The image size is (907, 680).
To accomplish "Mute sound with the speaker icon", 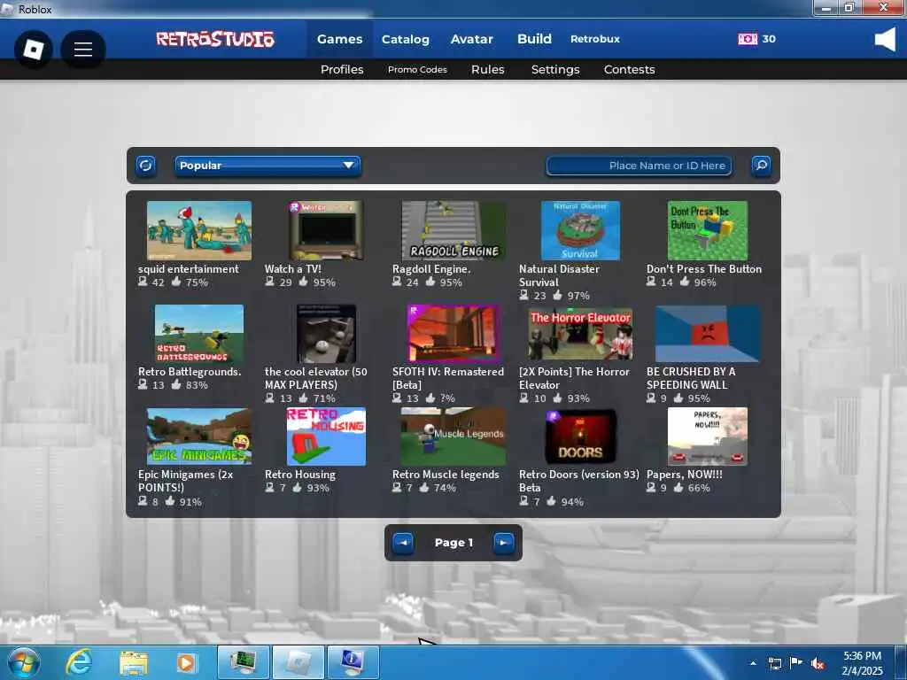I will 885,40.
